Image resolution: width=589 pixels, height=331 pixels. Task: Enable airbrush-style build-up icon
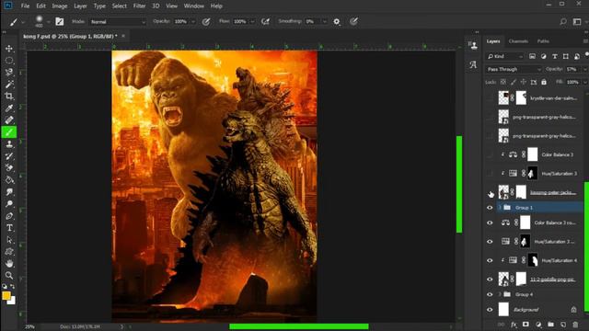(266, 22)
